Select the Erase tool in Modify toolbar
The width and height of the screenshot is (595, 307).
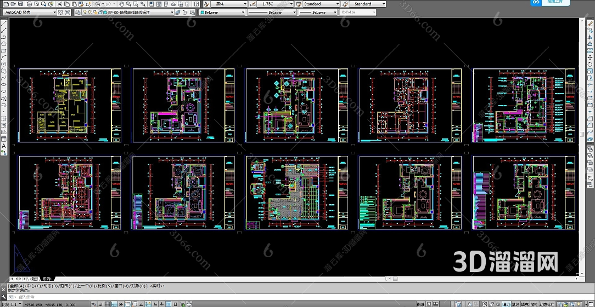tap(590, 23)
